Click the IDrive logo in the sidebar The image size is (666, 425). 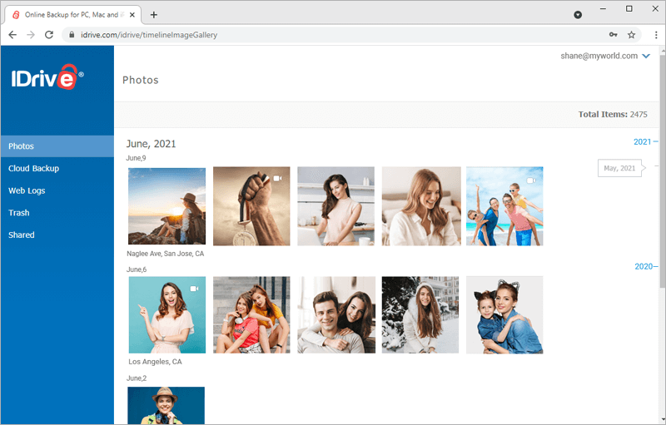[x=47, y=77]
